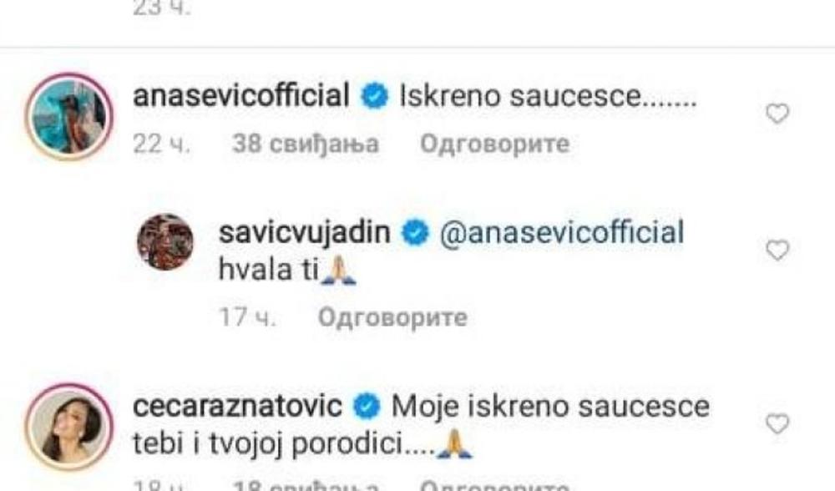Click the praying hands emoji after 'porodici'
Image resolution: width=835 pixels, height=491 pixels.
(454, 444)
